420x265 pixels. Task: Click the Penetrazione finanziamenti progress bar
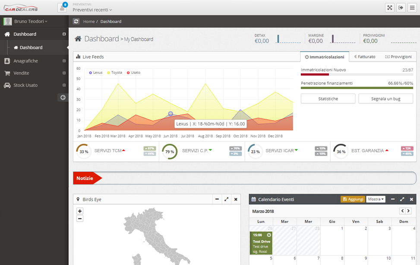tap(357, 88)
